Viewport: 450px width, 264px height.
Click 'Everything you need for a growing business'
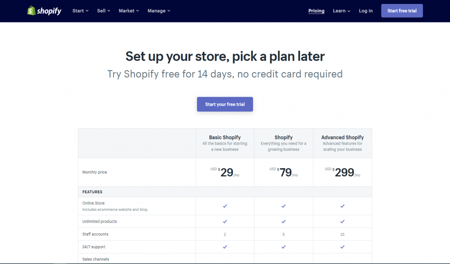point(283,146)
